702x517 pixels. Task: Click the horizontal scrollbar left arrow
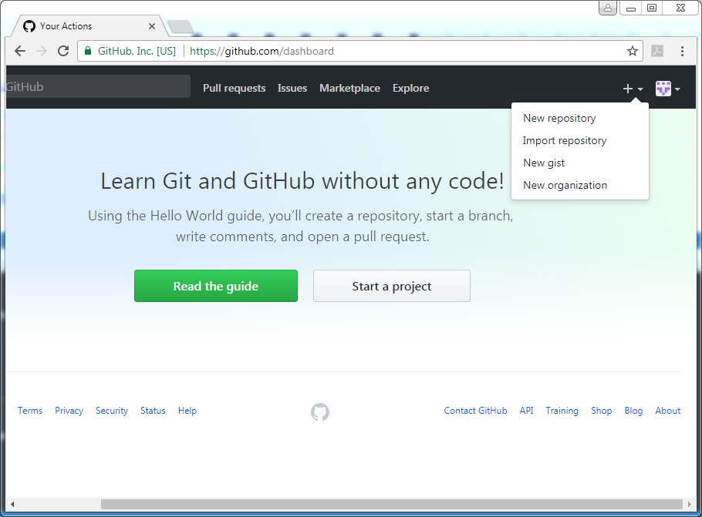click(x=12, y=504)
